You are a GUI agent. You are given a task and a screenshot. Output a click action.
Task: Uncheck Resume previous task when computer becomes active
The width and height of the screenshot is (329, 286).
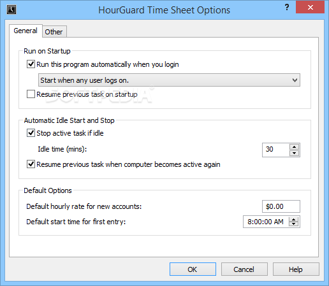[31, 164]
